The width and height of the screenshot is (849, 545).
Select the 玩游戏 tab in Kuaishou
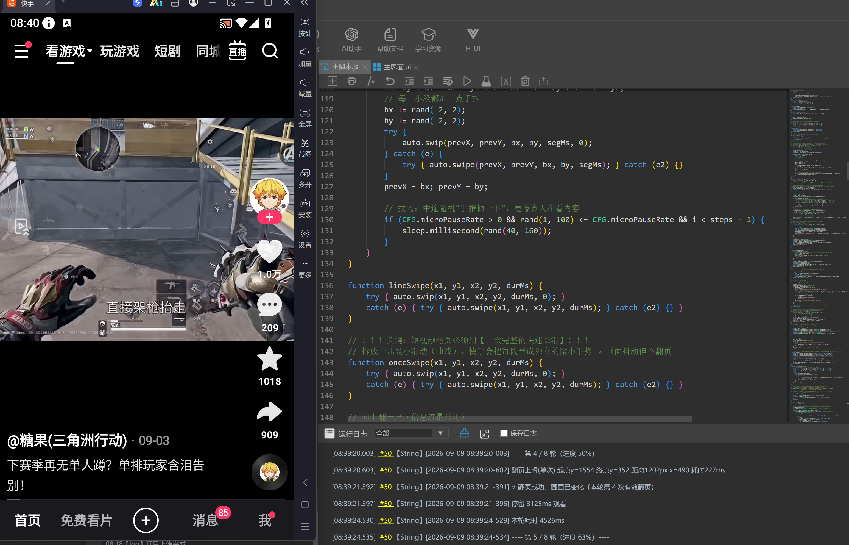[x=119, y=51]
